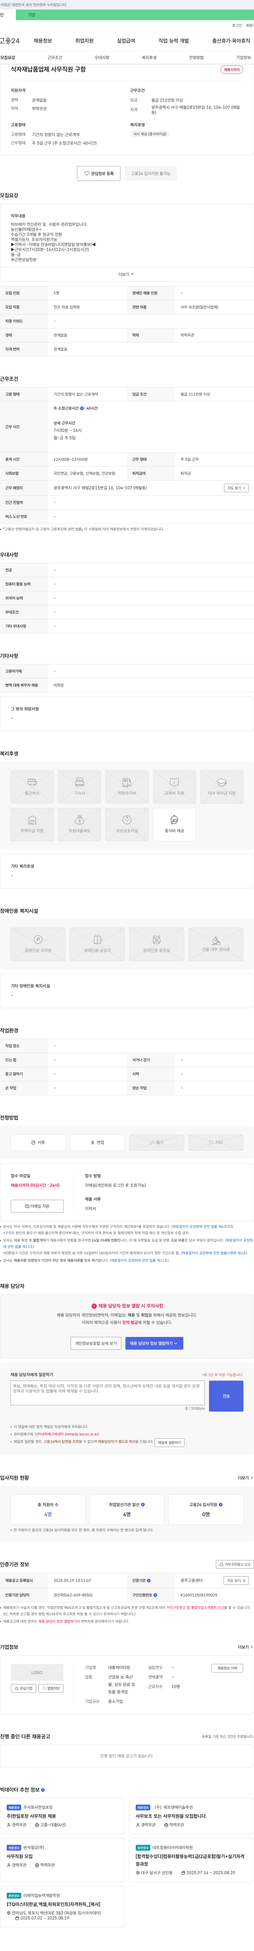Viewport: 254px width, 1951px height.
Task: Go to the 고용24 home logo
Action: click(x=10, y=40)
